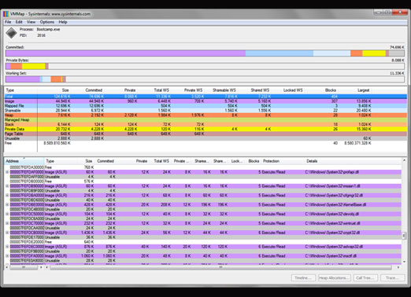Click the details list vertical scrollbar up arrow
Viewport: 411px width, 297px height.
coord(404,160)
